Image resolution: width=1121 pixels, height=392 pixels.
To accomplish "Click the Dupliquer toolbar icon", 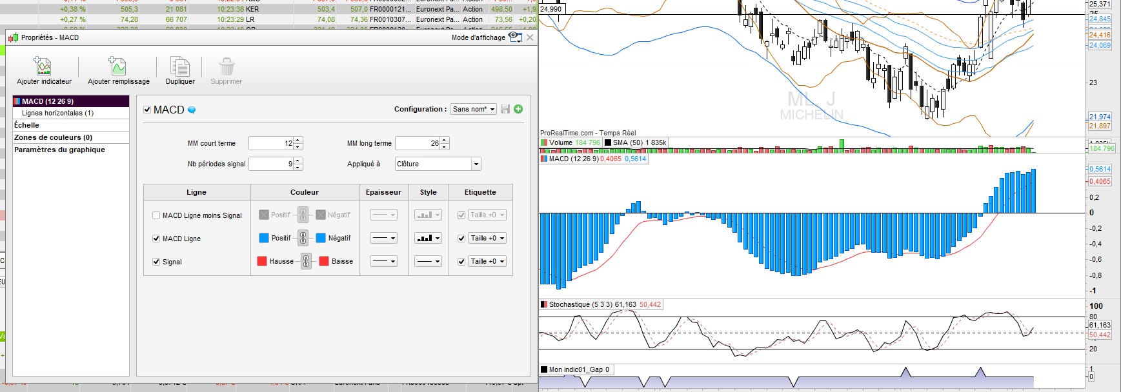I will pyautogui.click(x=179, y=66).
